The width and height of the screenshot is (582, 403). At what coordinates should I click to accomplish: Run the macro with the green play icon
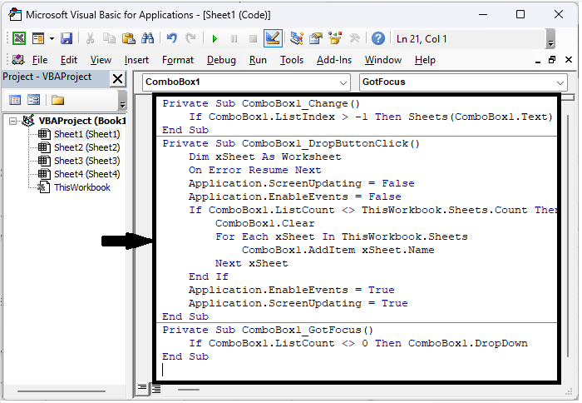pyautogui.click(x=215, y=38)
